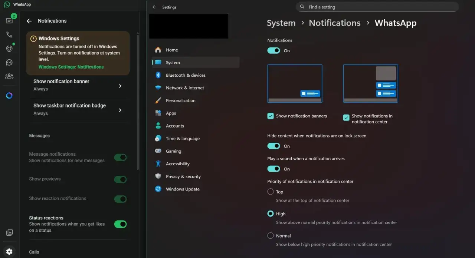The width and height of the screenshot is (475, 258).
Task: Toggle Play a sound when notification arrives
Action: 274,169
